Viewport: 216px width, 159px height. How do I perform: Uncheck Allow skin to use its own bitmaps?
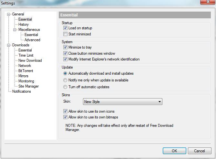(x=65, y=117)
